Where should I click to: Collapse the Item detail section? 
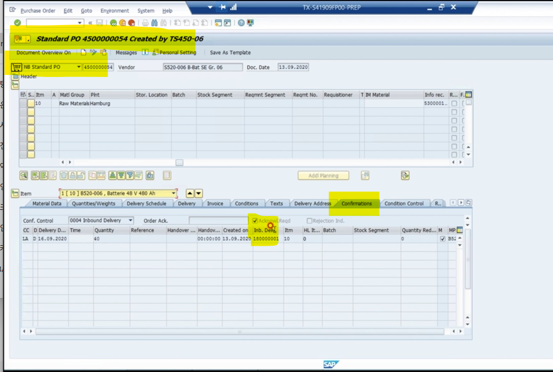click(x=15, y=193)
